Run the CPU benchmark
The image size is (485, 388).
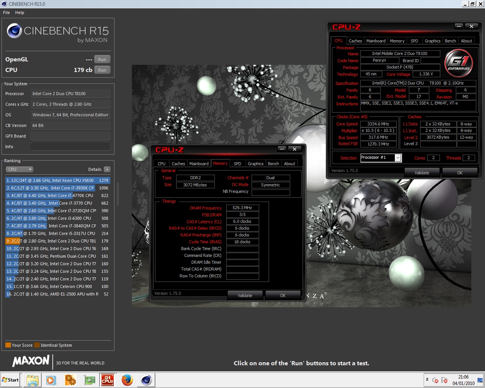pyautogui.click(x=102, y=70)
